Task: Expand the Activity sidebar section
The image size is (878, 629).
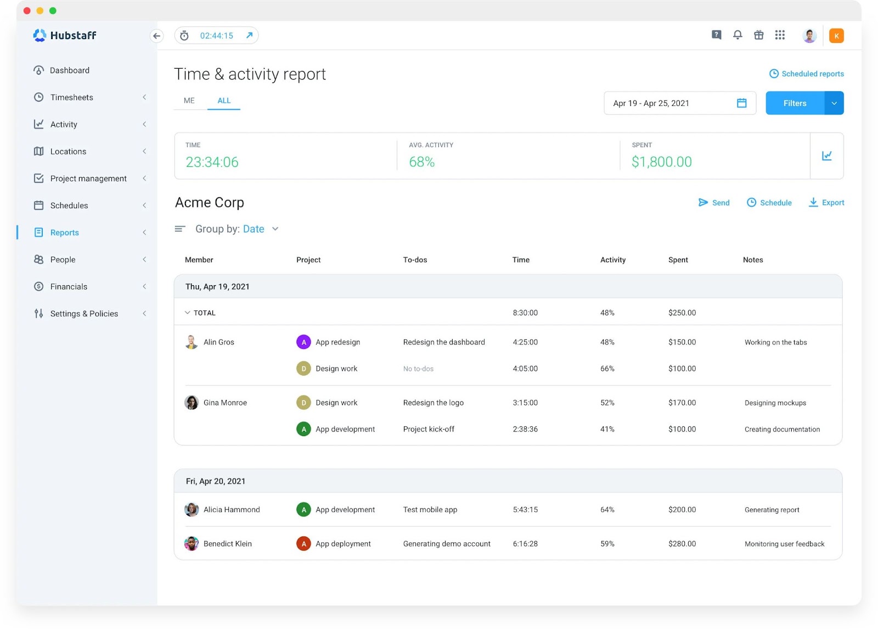Action: [144, 124]
